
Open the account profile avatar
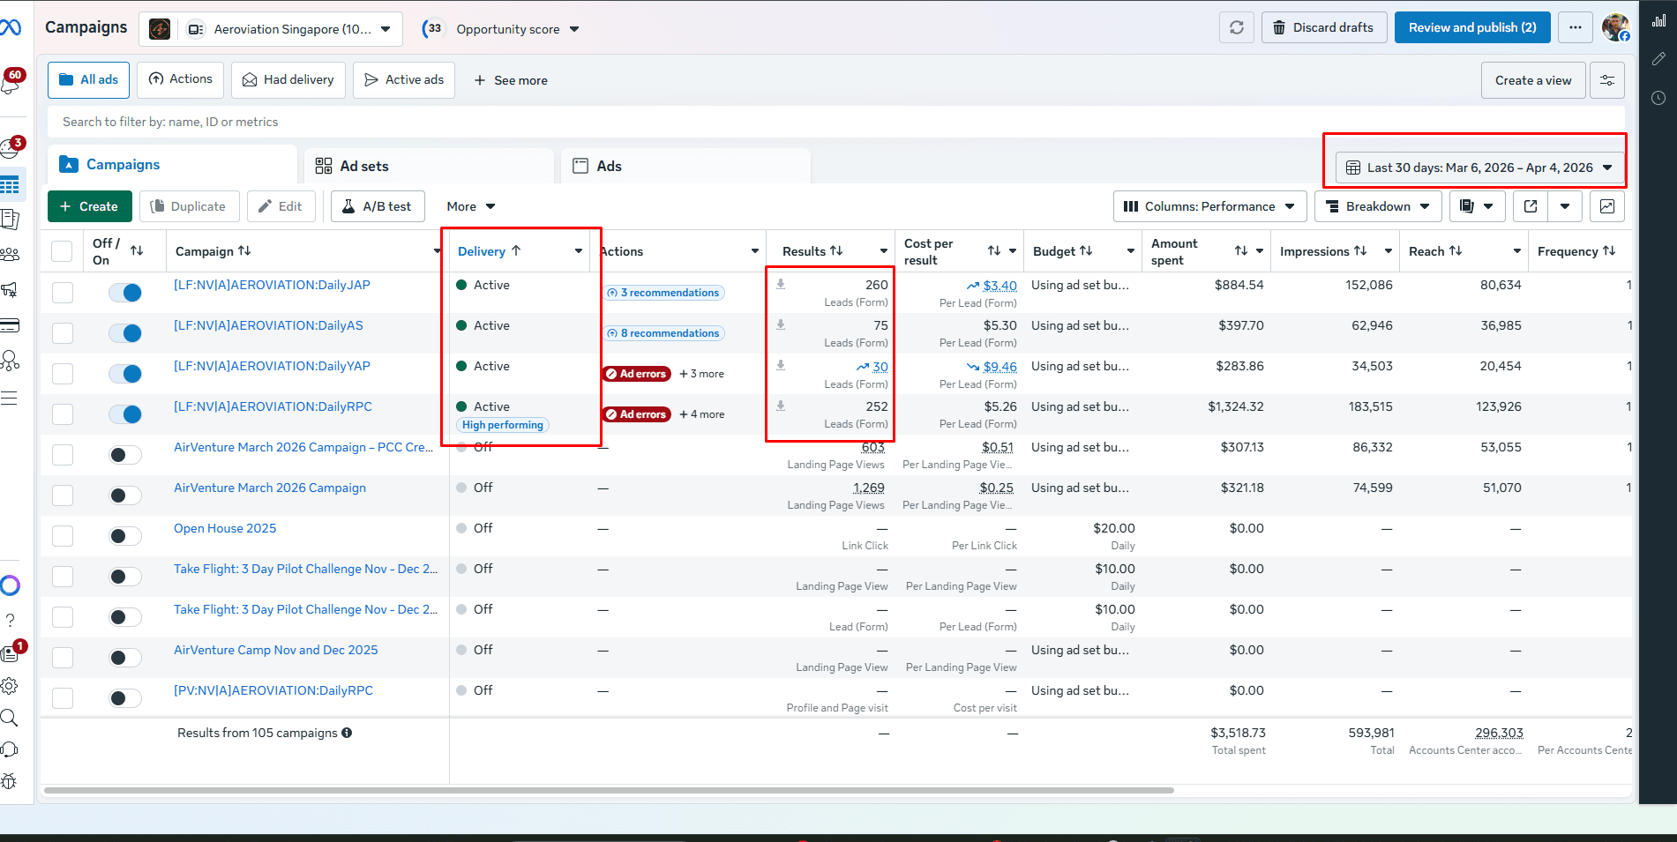(x=1615, y=27)
